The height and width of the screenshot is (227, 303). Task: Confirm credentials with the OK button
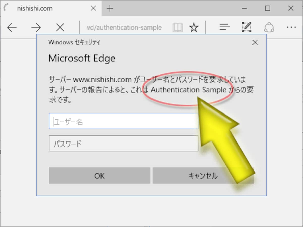[x=99, y=176]
